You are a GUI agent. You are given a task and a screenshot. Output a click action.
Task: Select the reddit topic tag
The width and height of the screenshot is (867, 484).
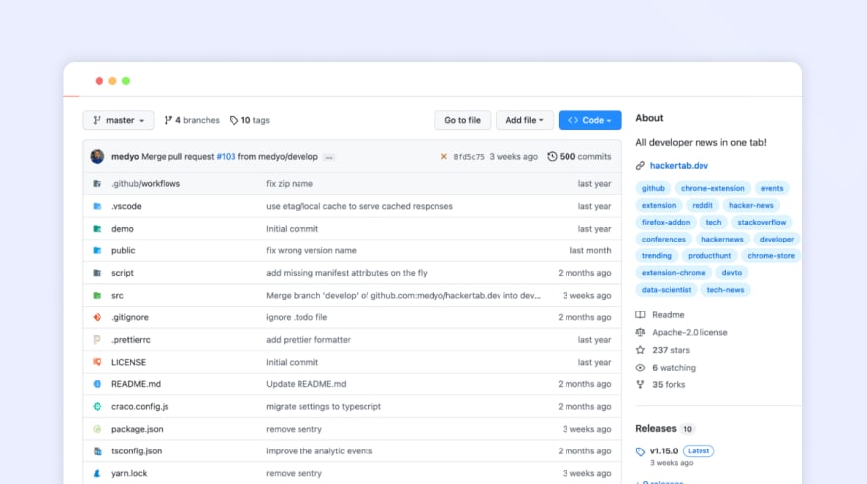(702, 205)
